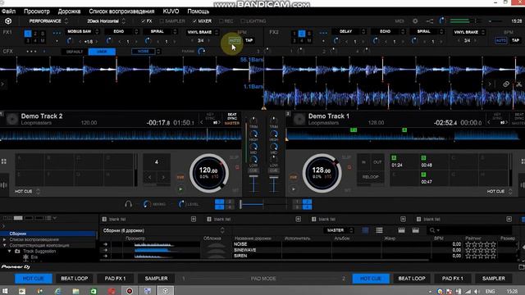Toggle channel 2 headphone CUE button
The height and width of the screenshot is (295, 525).
[x=273, y=170]
